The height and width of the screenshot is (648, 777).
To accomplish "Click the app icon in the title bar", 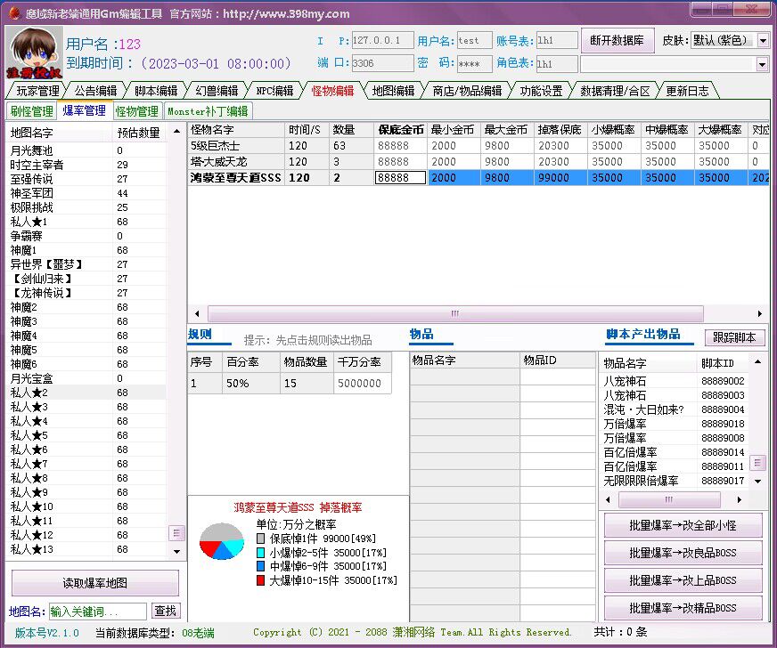I will (12, 13).
